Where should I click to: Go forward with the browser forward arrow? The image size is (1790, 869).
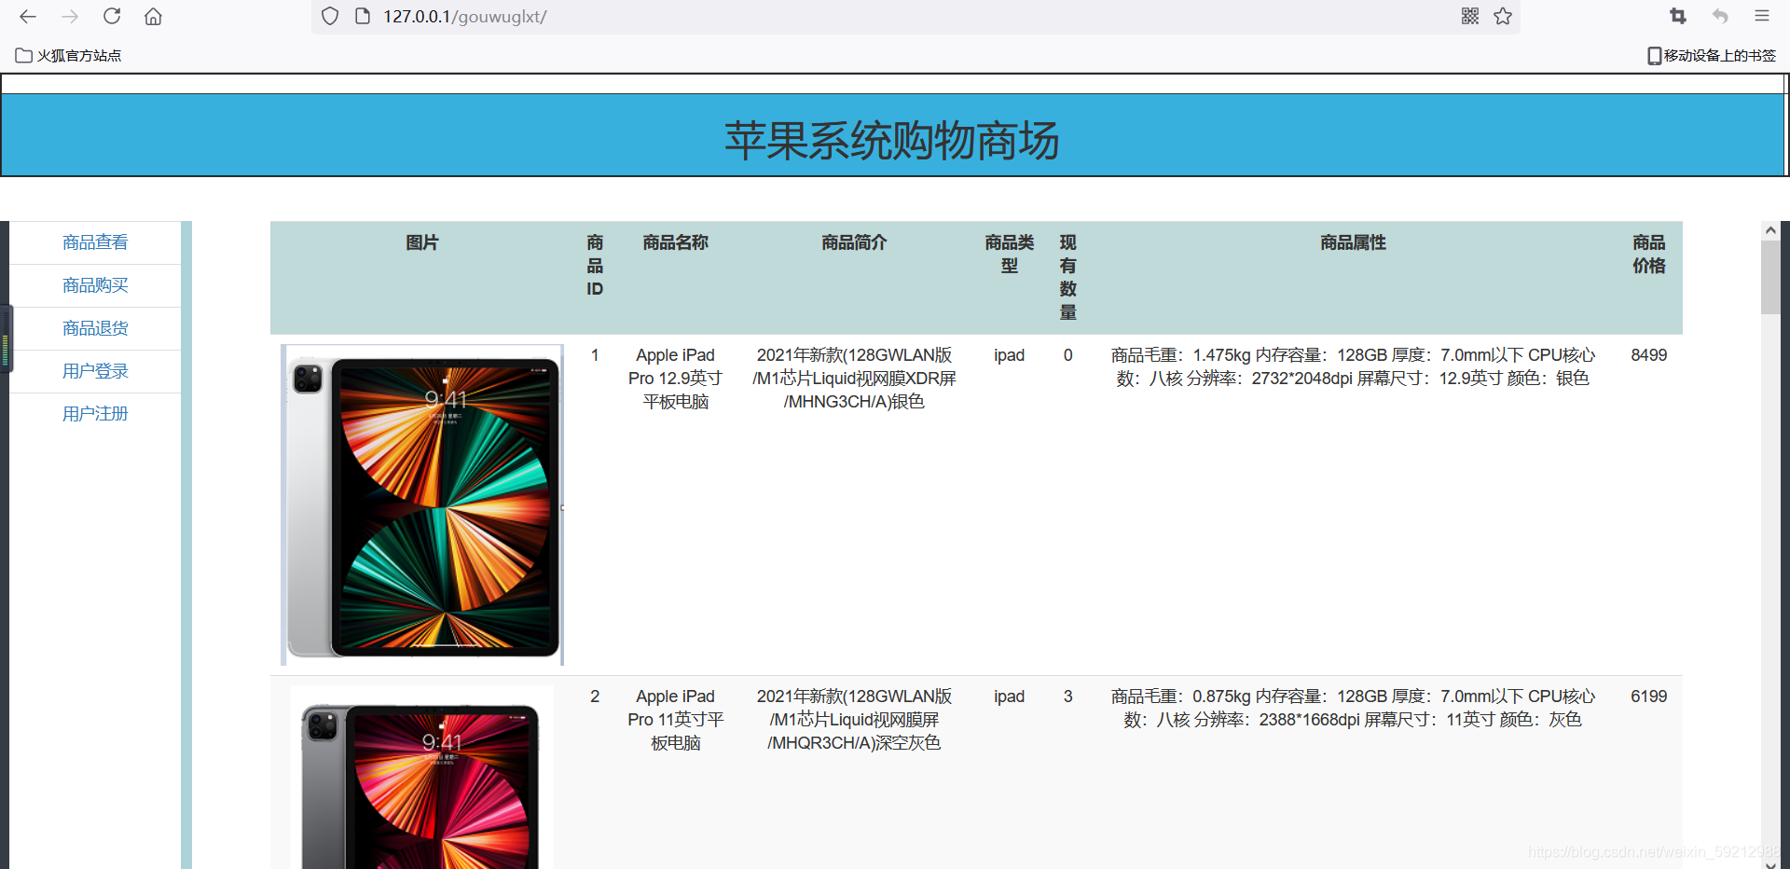(70, 16)
